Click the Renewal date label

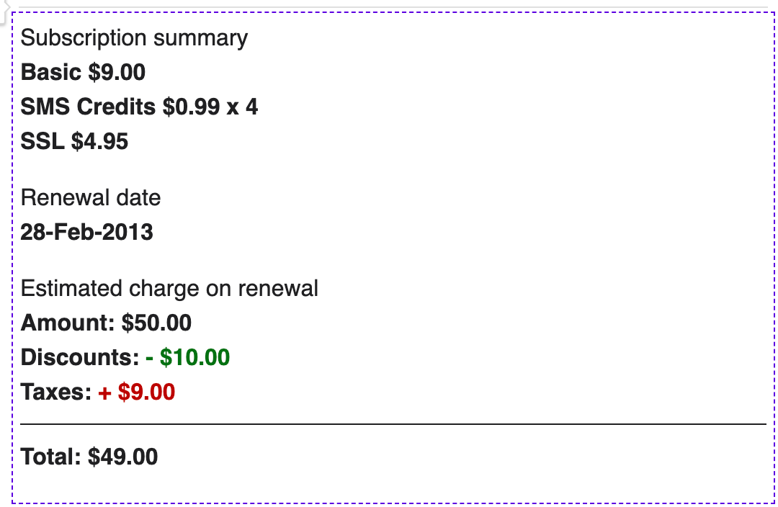[91, 197]
